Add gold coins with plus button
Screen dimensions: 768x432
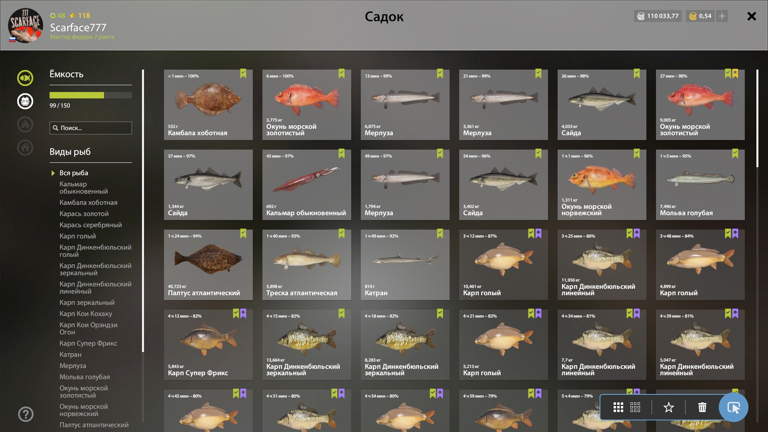(722, 16)
